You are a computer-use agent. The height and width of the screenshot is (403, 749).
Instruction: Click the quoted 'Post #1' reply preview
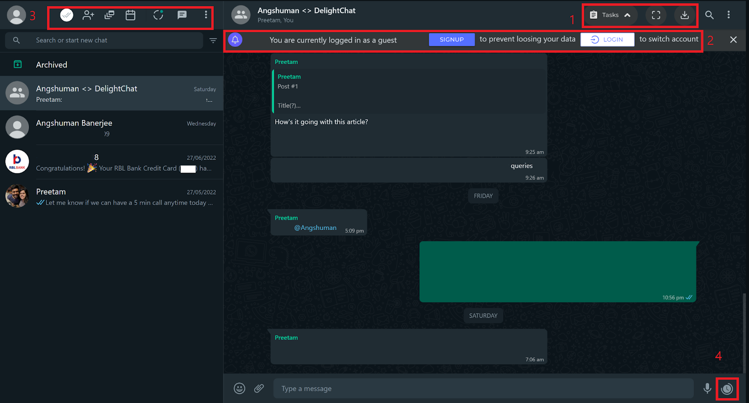tap(410, 91)
